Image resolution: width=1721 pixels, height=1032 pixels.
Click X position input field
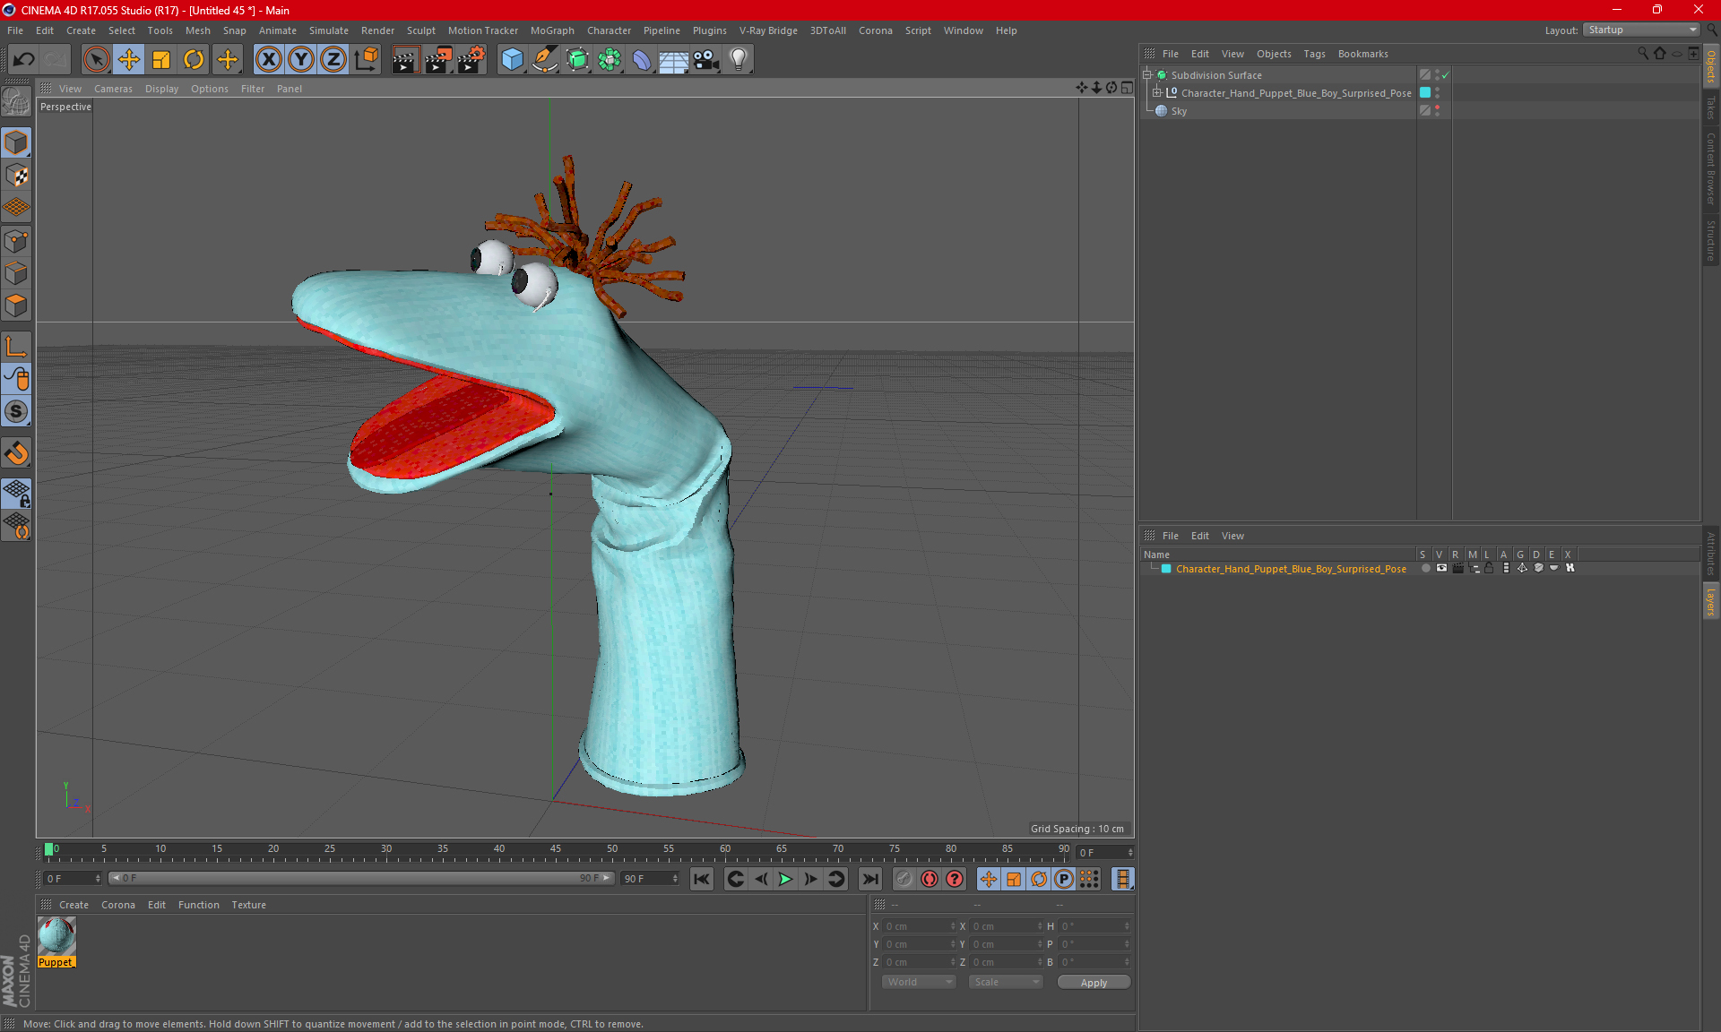pyautogui.click(x=920, y=926)
